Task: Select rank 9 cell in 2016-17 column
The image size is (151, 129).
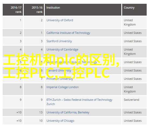Action: point(13,102)
